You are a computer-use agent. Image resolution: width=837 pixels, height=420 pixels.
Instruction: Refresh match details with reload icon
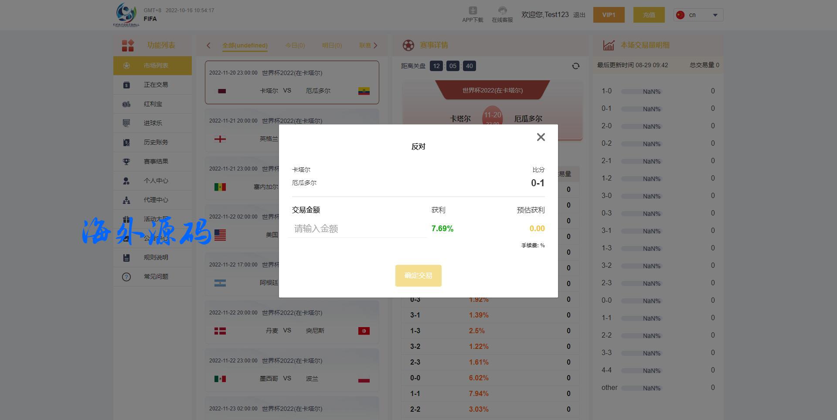coord(575,66)
